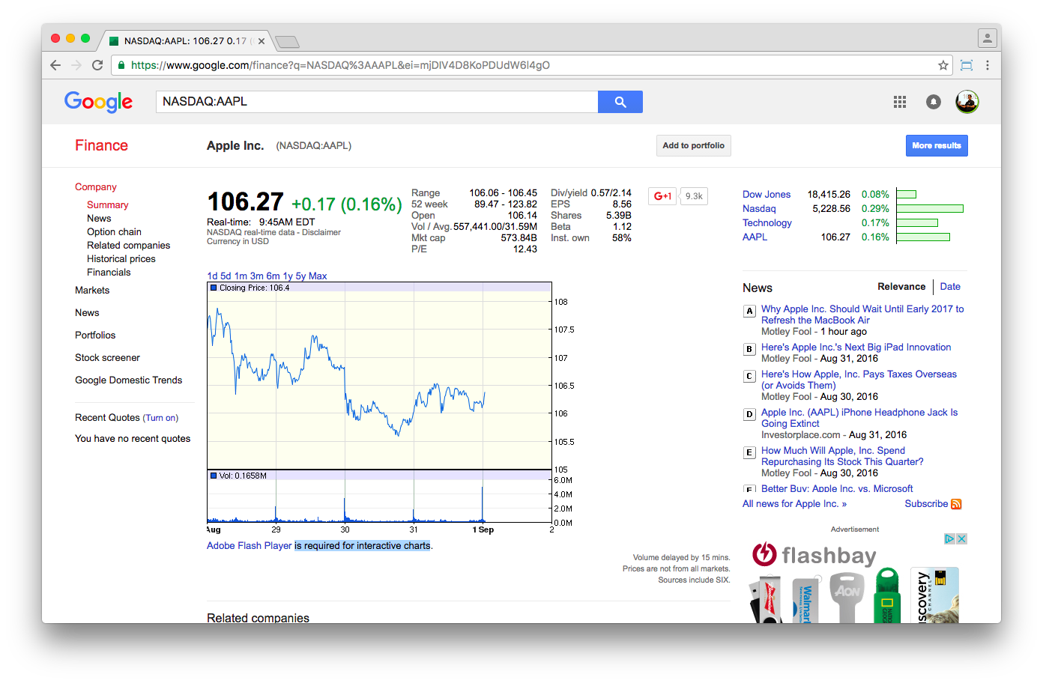
Task: Close the ad with X icon
Action: [961, 538]
